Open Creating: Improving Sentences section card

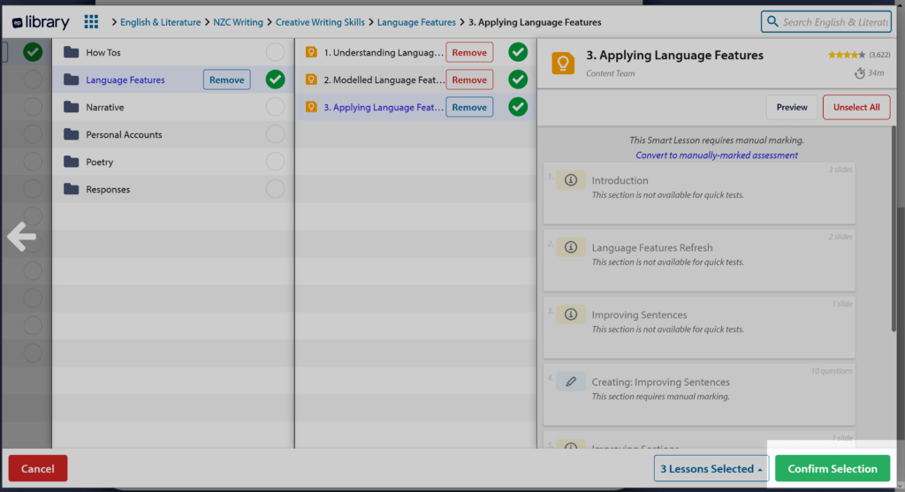(699, 395)
